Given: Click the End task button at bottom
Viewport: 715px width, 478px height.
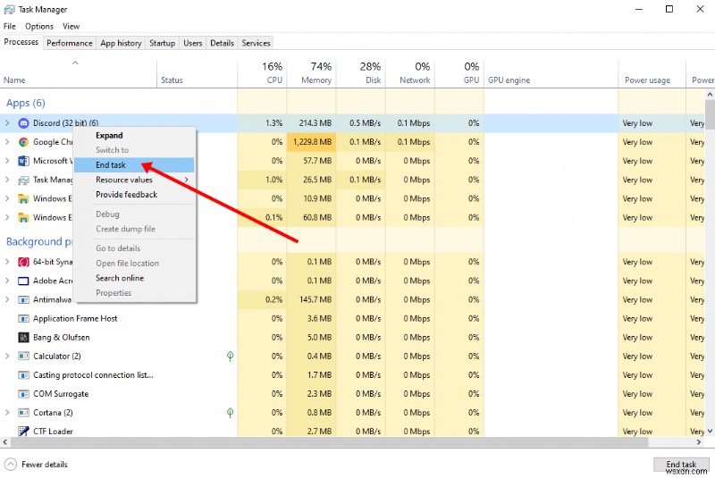Looking at the screenshot, I should coord(681,465).
